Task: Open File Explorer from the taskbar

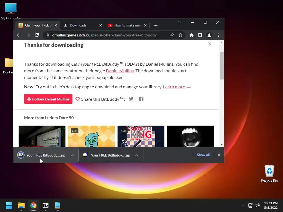Action: coord(21,205)
